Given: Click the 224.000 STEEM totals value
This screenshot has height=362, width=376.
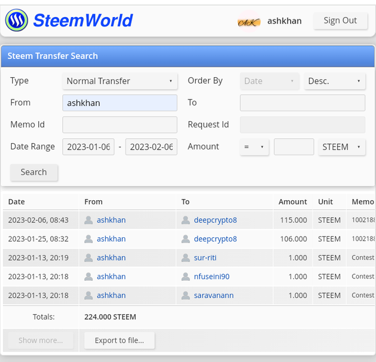Looking at the screenshot, I should point(110,317).
